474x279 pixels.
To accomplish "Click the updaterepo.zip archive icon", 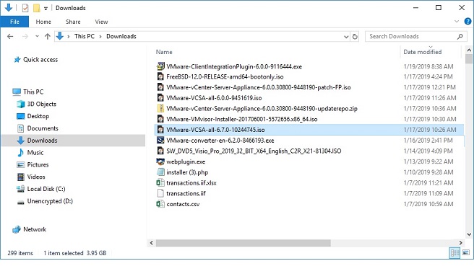I will click(160, 108).
